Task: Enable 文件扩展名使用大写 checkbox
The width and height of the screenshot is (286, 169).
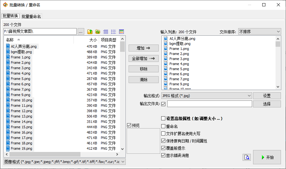Action: (x=163, y=134)
